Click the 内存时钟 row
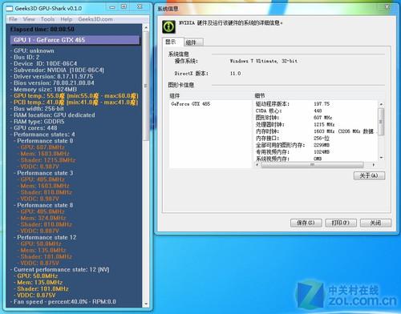The width and height of the screenshot is (401, 314). 315,131
